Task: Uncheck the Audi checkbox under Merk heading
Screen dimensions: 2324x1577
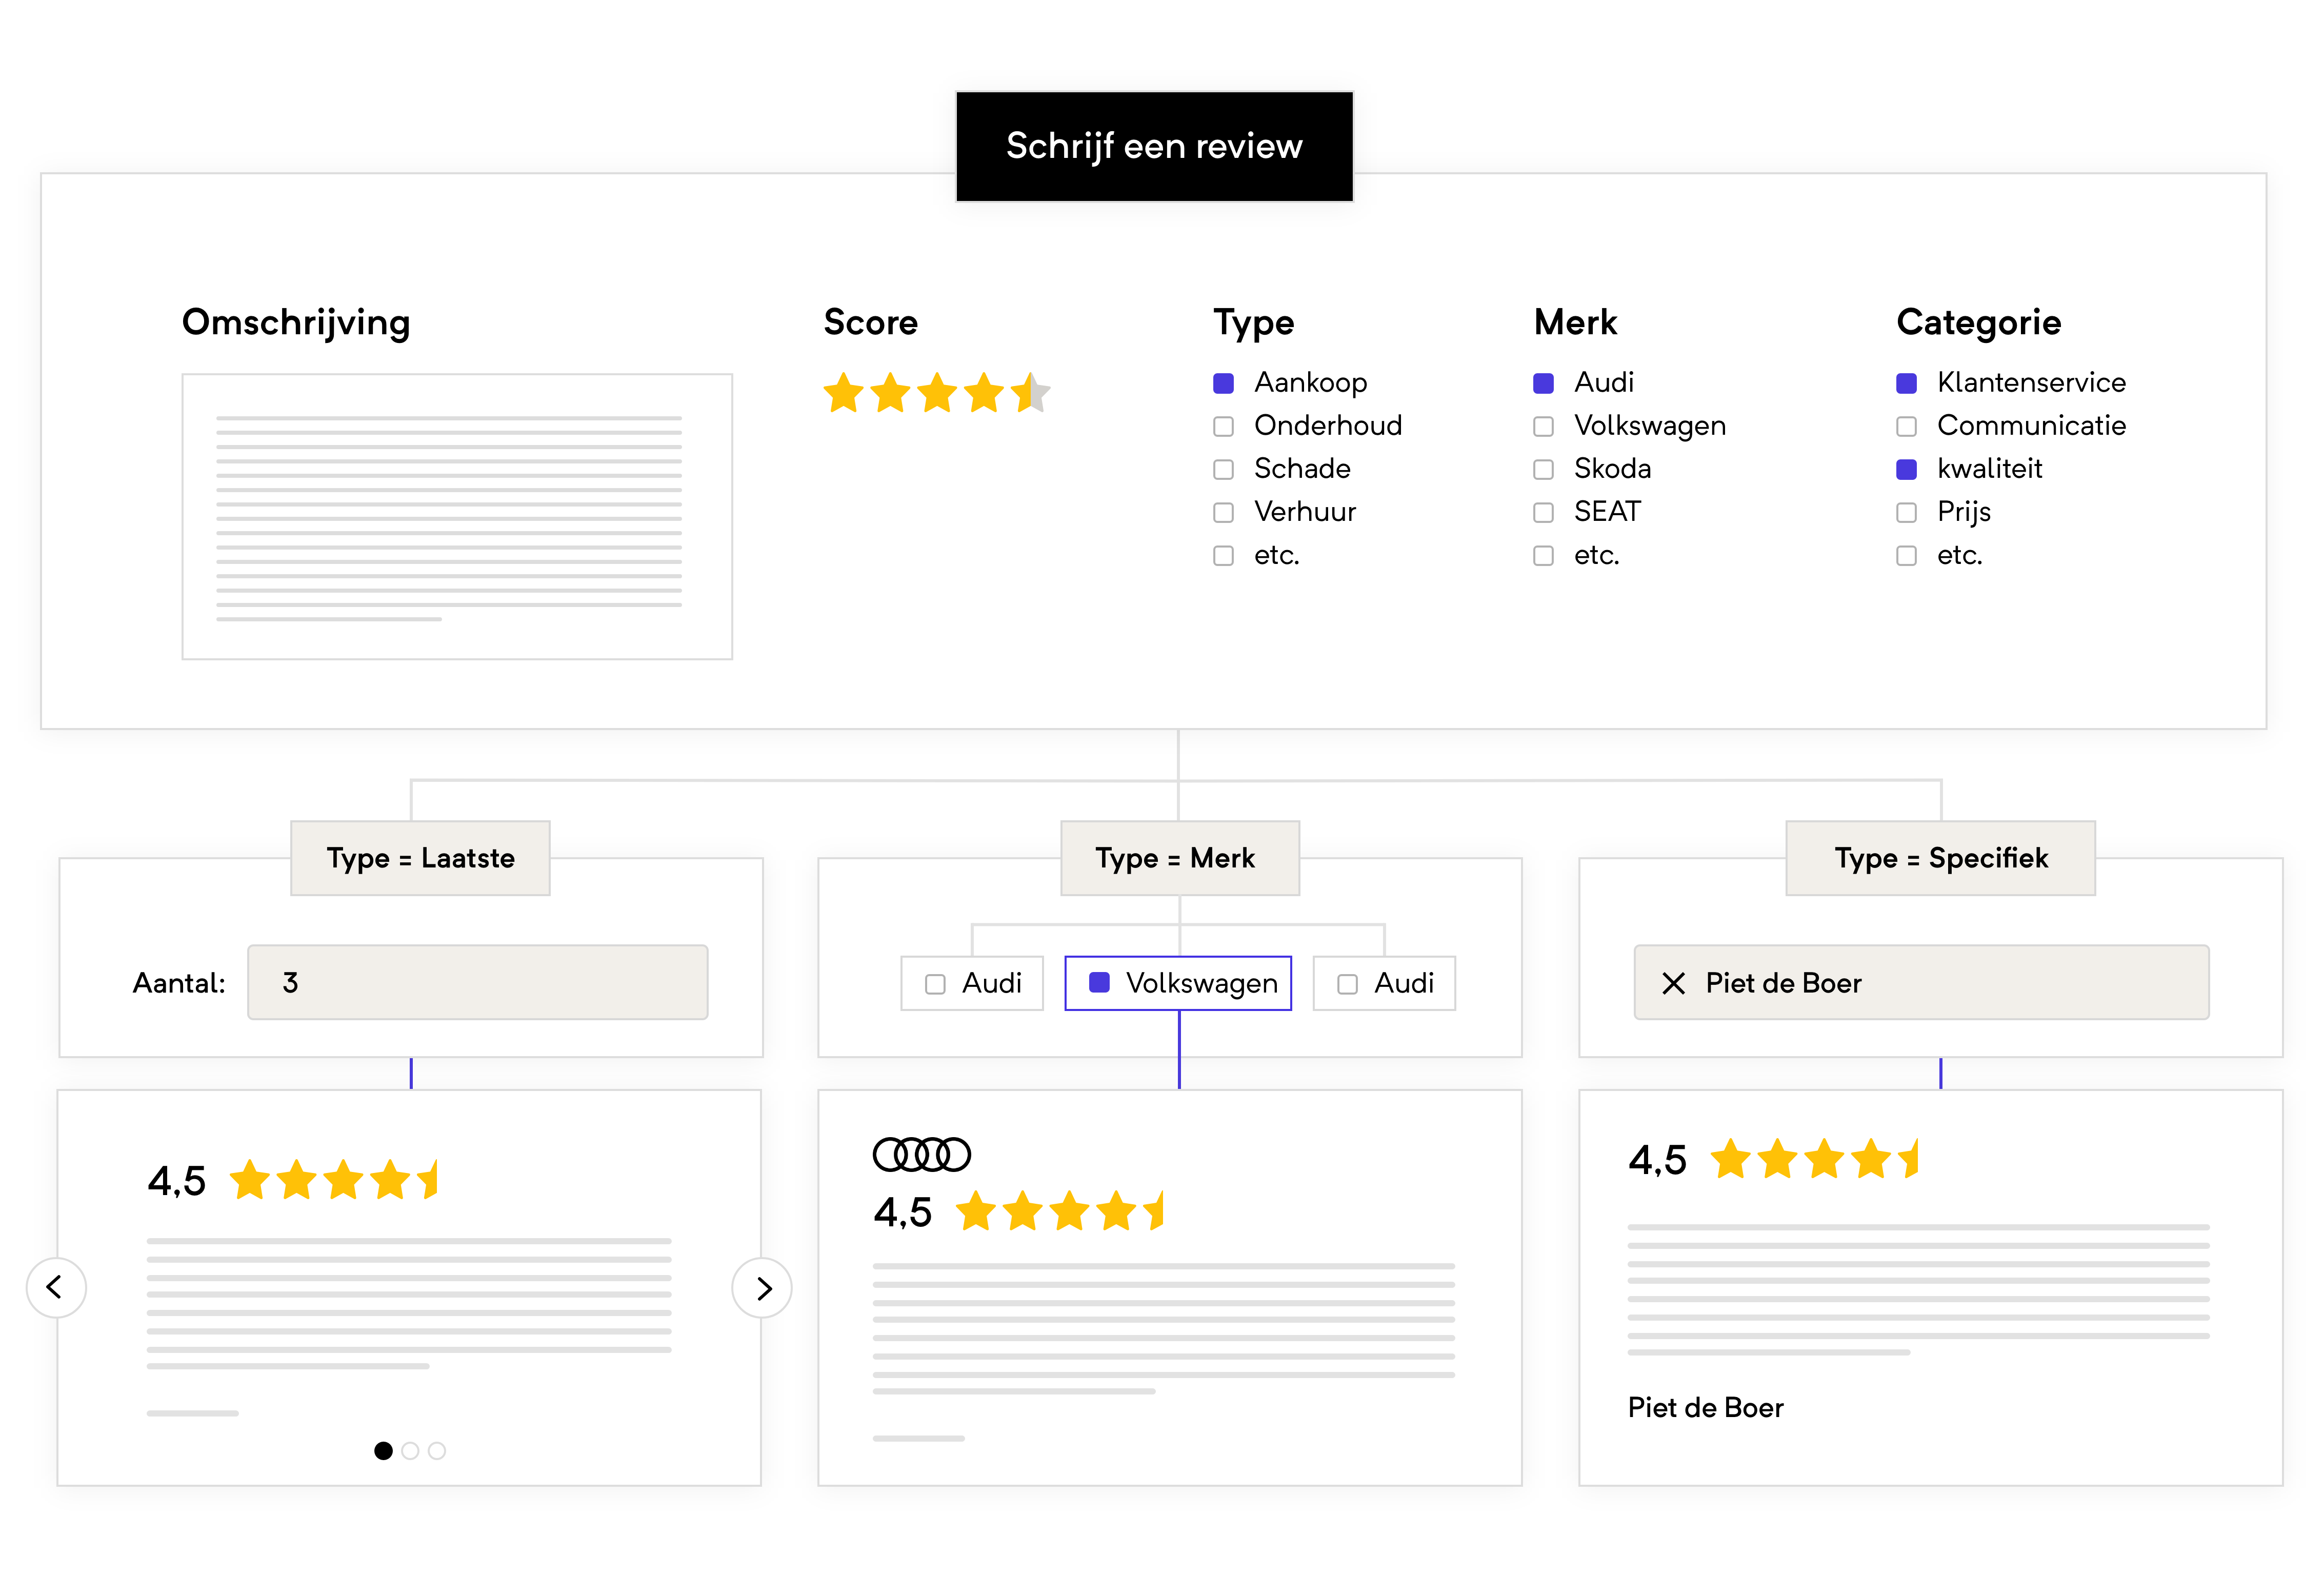Action: pos(1543,383)
